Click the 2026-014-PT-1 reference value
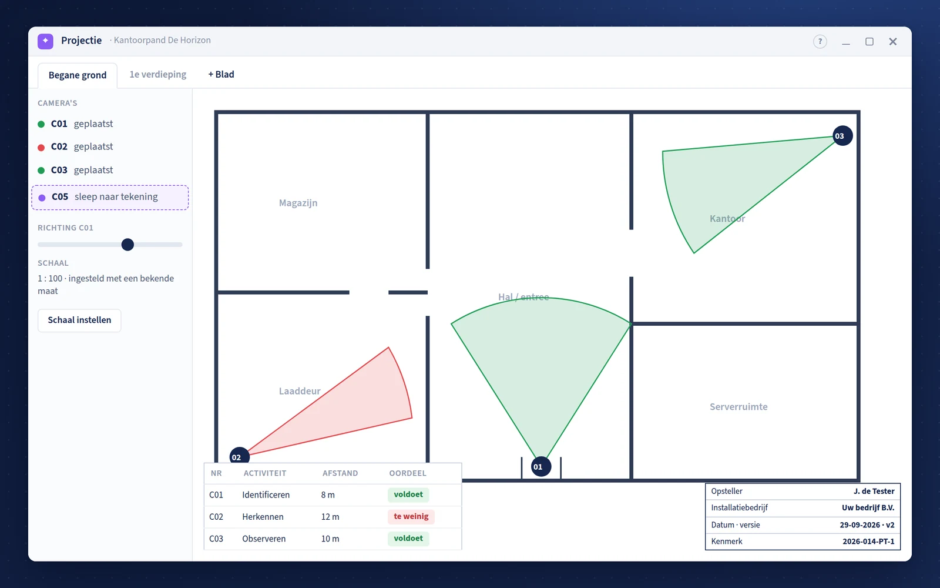This screenshot has height=588, width=940. point(868,542)
